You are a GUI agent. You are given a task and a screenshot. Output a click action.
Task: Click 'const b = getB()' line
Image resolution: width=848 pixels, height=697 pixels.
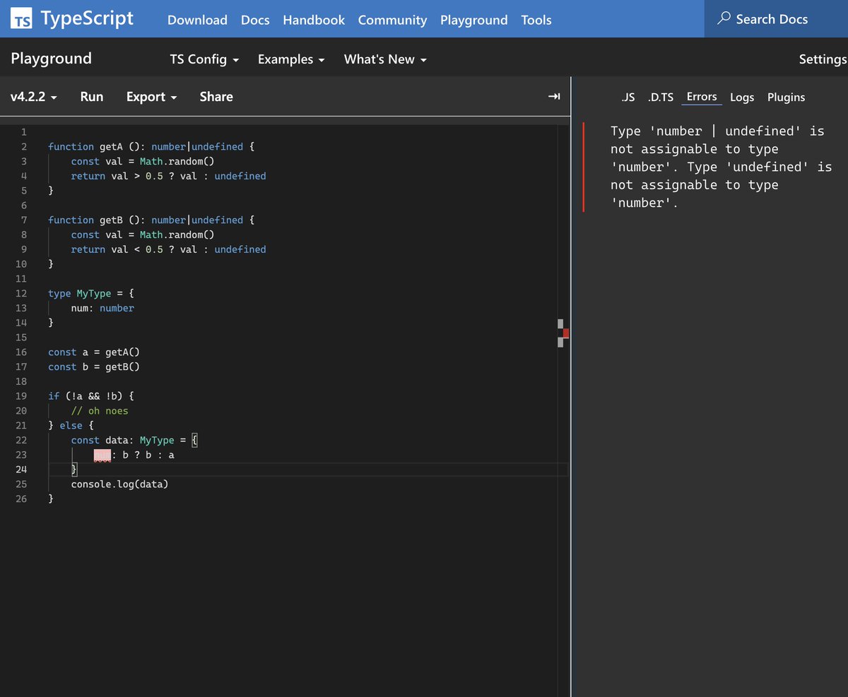pyautogui.click(x=94, y=367)
